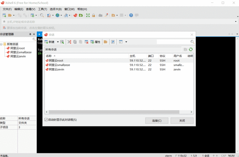Open the 文件(F) menu

coord(7,9)
